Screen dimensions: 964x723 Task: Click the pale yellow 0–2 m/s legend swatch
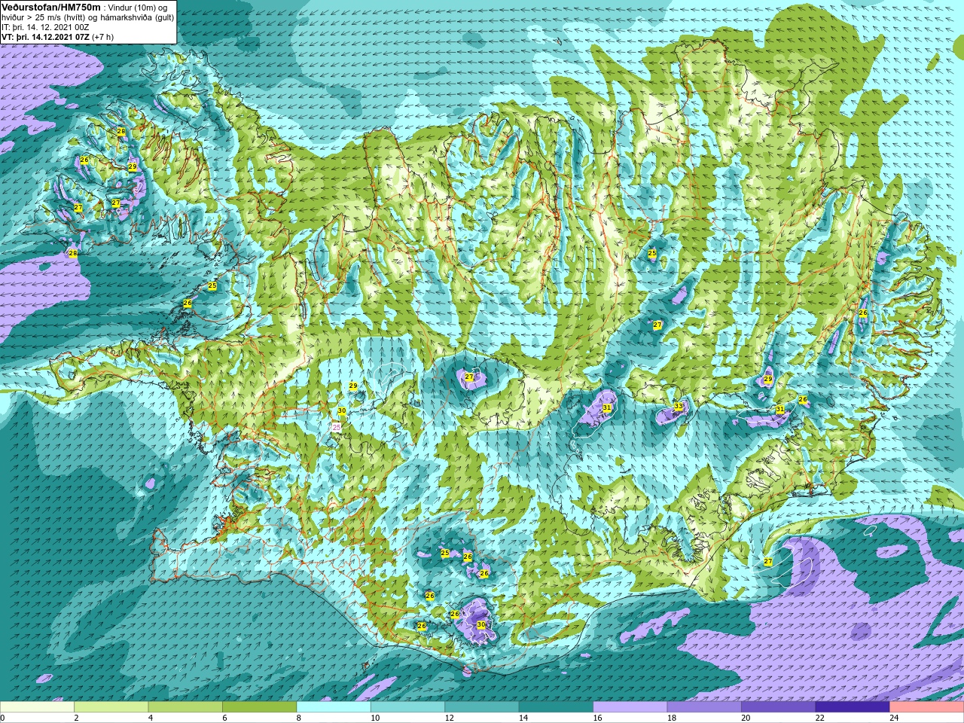coord(37,706)
